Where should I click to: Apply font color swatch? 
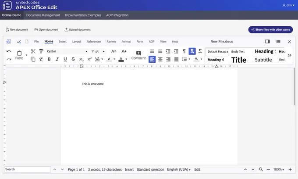point(121,59)
